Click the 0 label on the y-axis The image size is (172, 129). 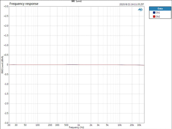pyautogui.click(x=7, y=65)
